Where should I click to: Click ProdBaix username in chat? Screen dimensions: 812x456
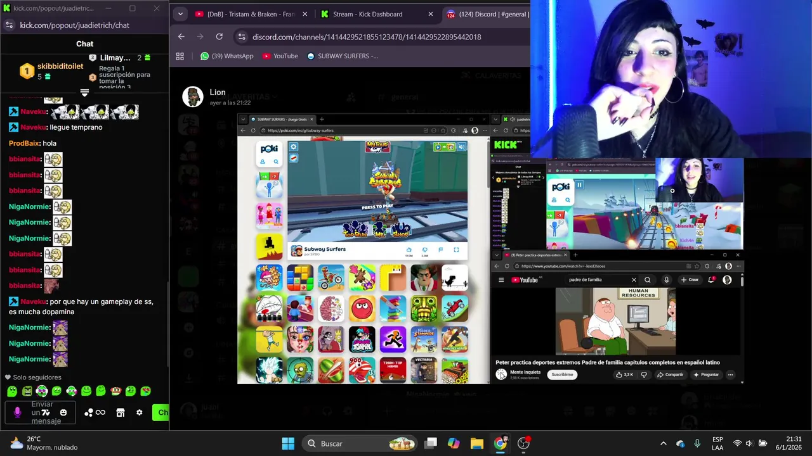tap(24, 143)
